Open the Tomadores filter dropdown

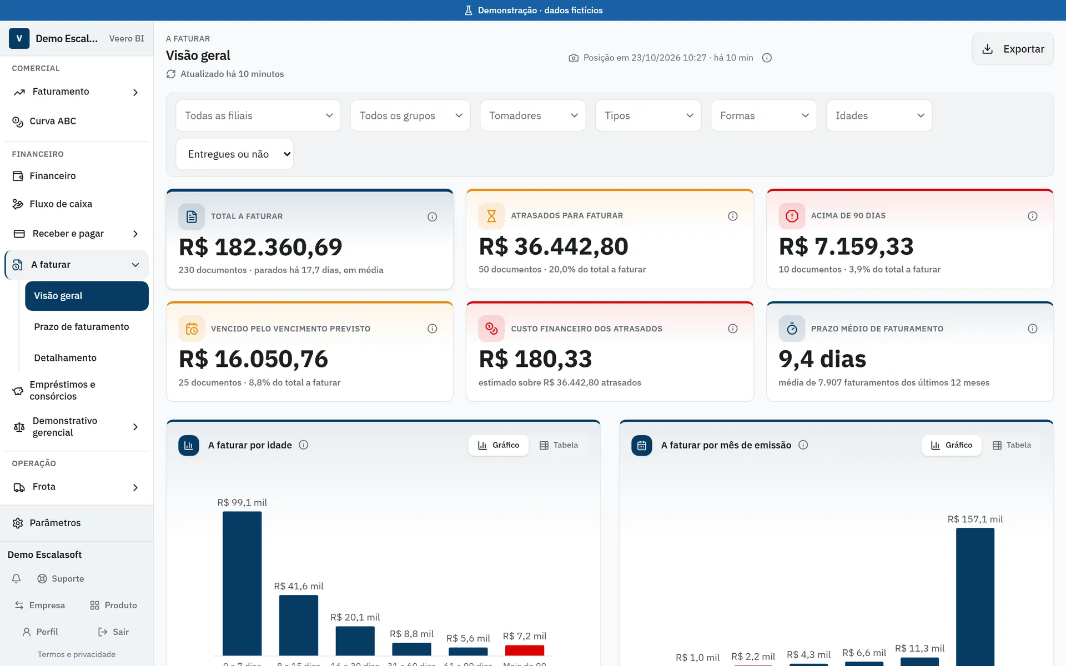pyautogui.click(x=533, y=115)
